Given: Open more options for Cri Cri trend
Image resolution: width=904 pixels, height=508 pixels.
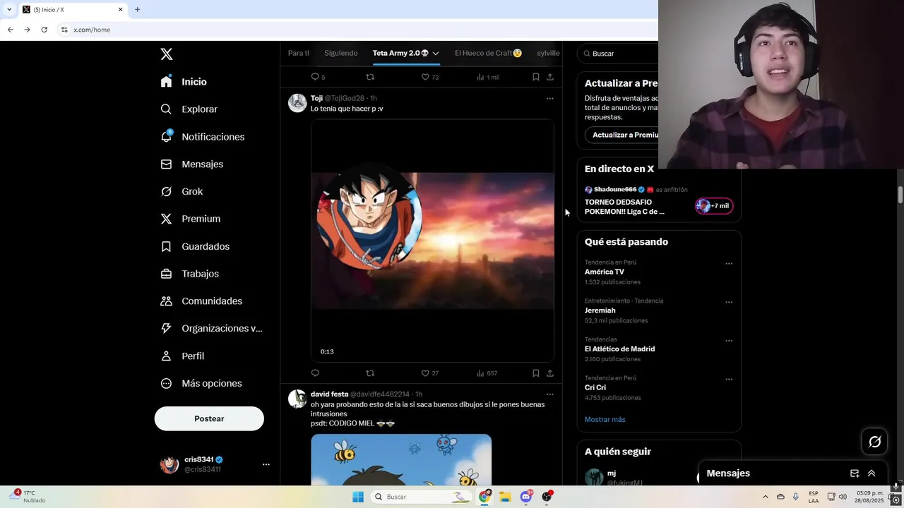Looking at the screenshot, I should [x=729, y=379].
